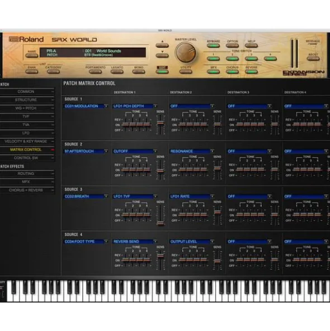Open the VELOCITY & KEY RANGE tab
330x331 pixels.
tap(27, 142)
